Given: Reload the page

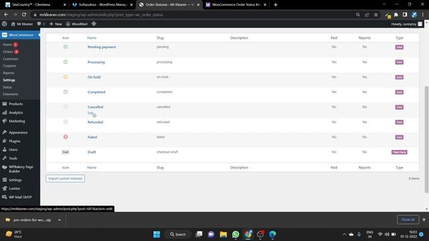Looking at the screenshot, I should [24, 15].
